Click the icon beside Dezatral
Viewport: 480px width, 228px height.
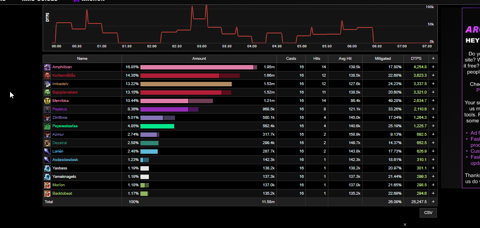[x=47, y=143]
